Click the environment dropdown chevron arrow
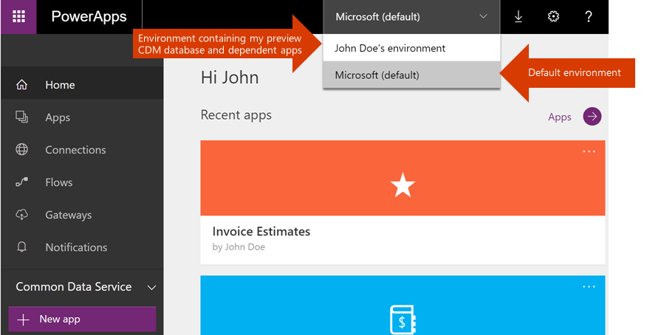647x335 pixels. click(483, 16)
